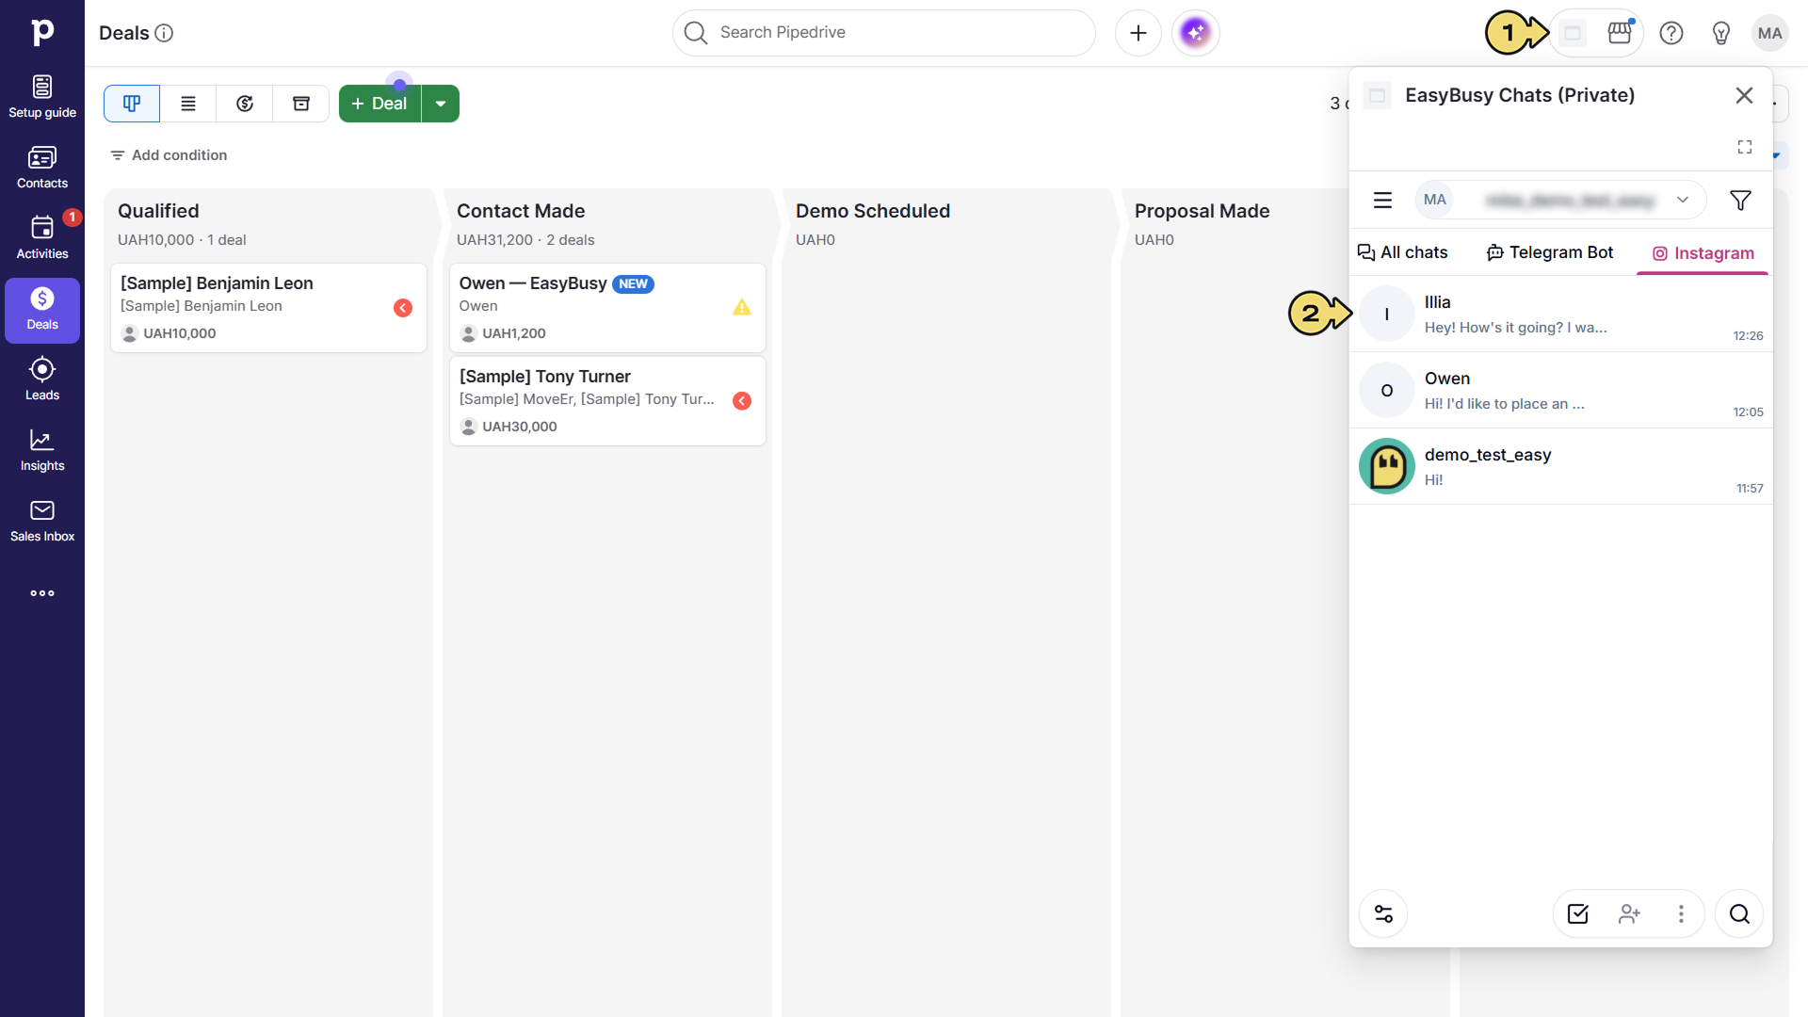Focus the Search Pipedrive field
Viewport: 1808px width, 1017px height.
pos(883,33)
